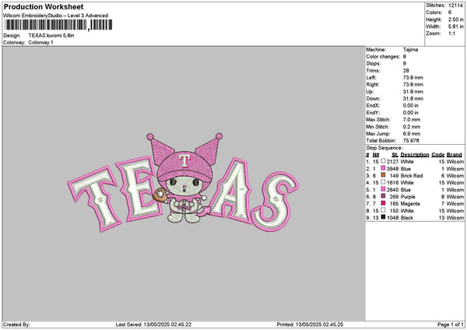Select the TEXAS kuromi embroidery design preview
Screen dimensions: 467x330
(x=183, y=182)
